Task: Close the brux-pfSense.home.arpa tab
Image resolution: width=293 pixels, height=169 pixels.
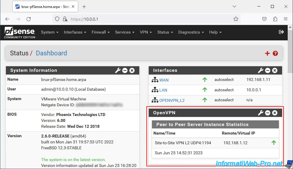Action: 73,6
